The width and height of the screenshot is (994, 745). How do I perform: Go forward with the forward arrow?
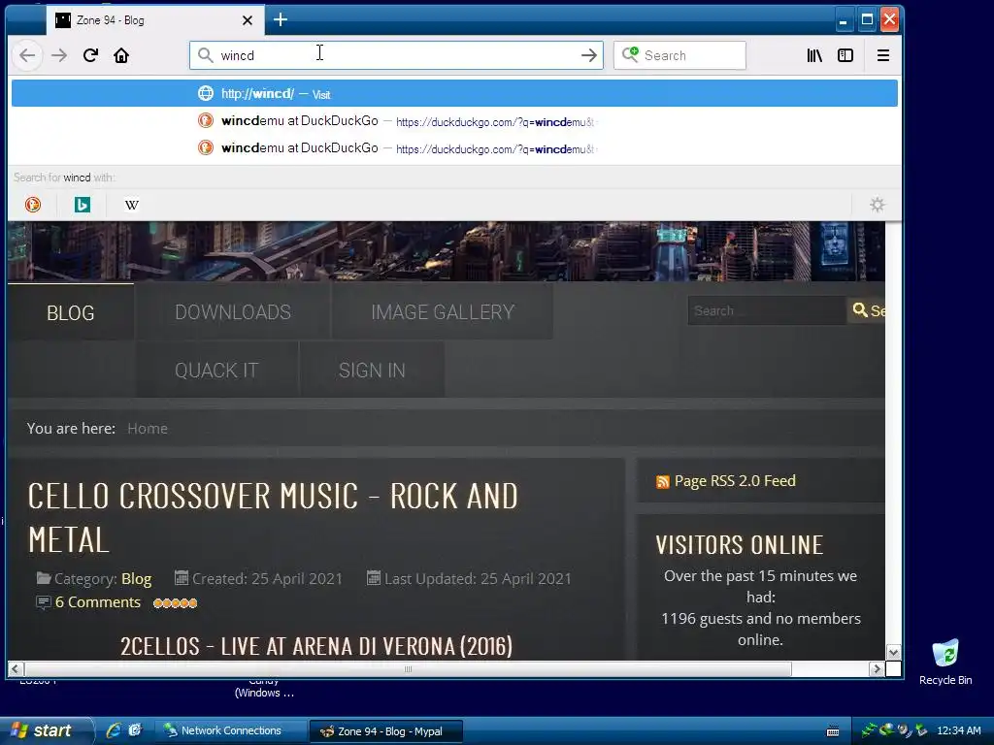[59, 55]
